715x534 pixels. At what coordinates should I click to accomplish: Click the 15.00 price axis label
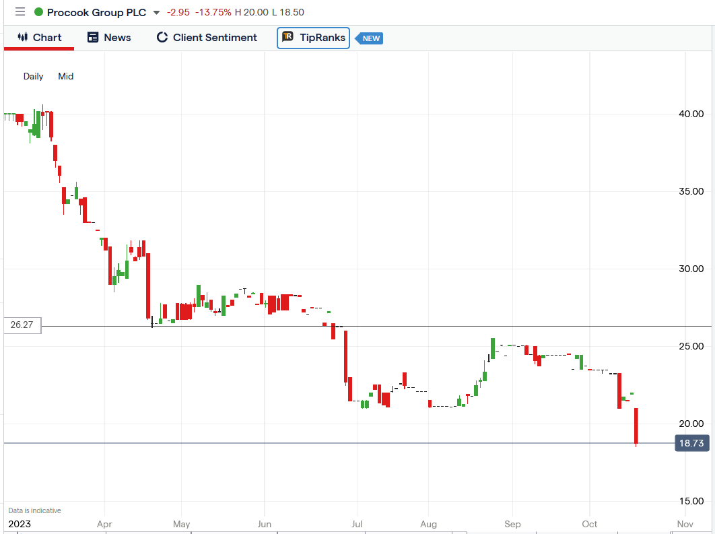(691, 501)
